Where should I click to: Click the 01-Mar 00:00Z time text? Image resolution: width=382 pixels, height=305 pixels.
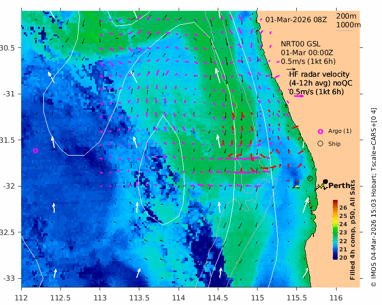[x=307, y=53]
